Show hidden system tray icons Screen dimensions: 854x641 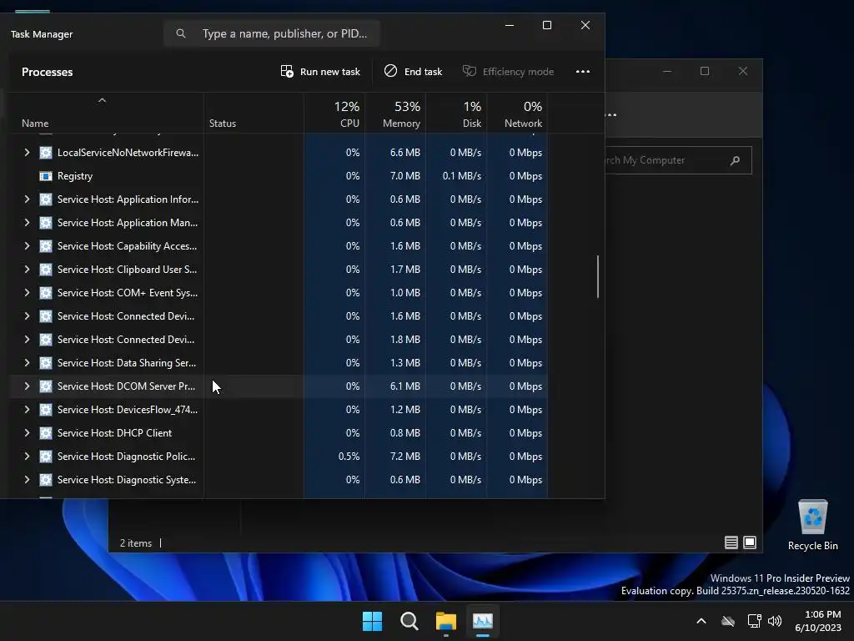[x=701, y=621]
